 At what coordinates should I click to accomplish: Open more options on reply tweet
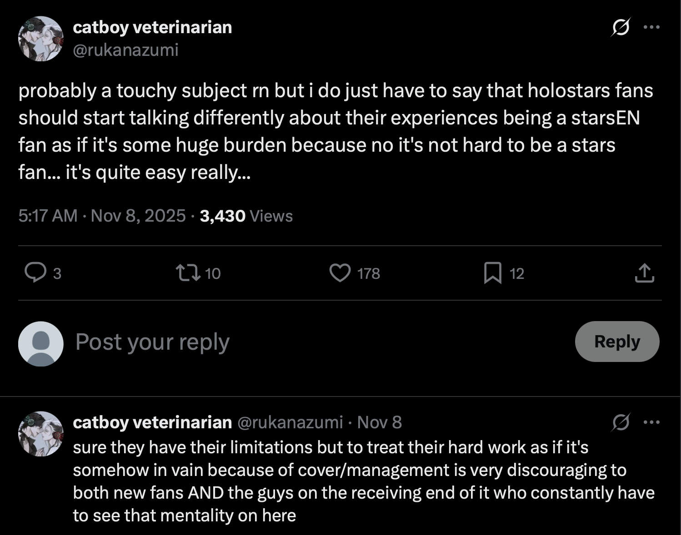pyautogui.click(x=651, y=422)
